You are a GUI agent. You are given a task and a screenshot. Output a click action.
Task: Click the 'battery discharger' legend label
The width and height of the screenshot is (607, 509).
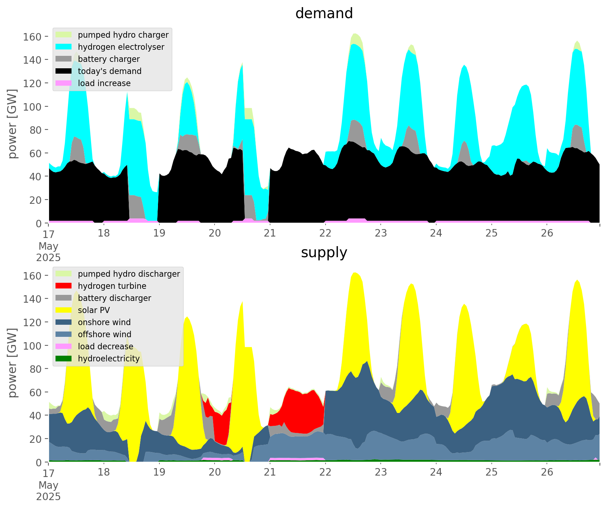tap(115, 298)
